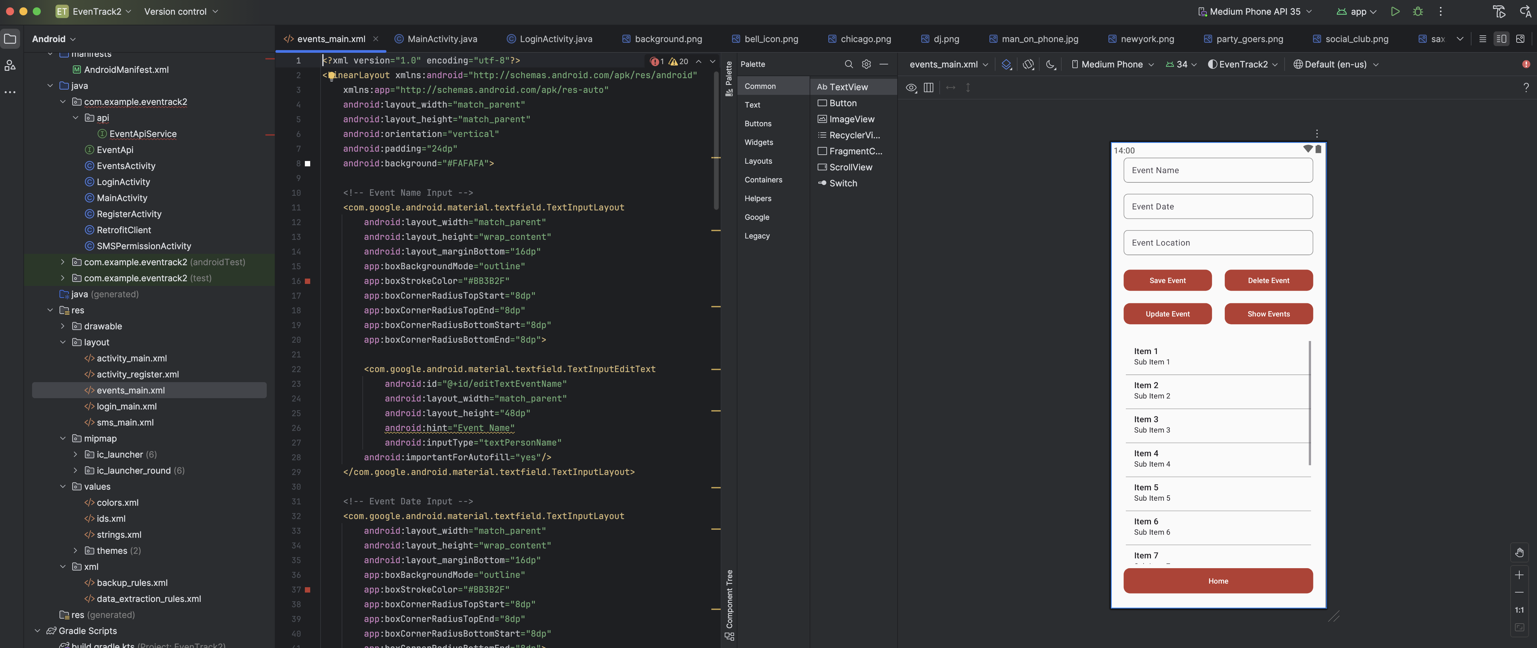The width and height of the screenshot is (1537, 648).
Task: Open the chicago.png tab
Action: point(859,39)
